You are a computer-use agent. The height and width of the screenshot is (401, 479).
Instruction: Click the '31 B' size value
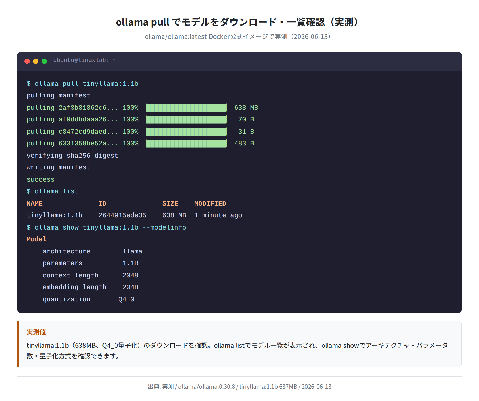(246, 132)
